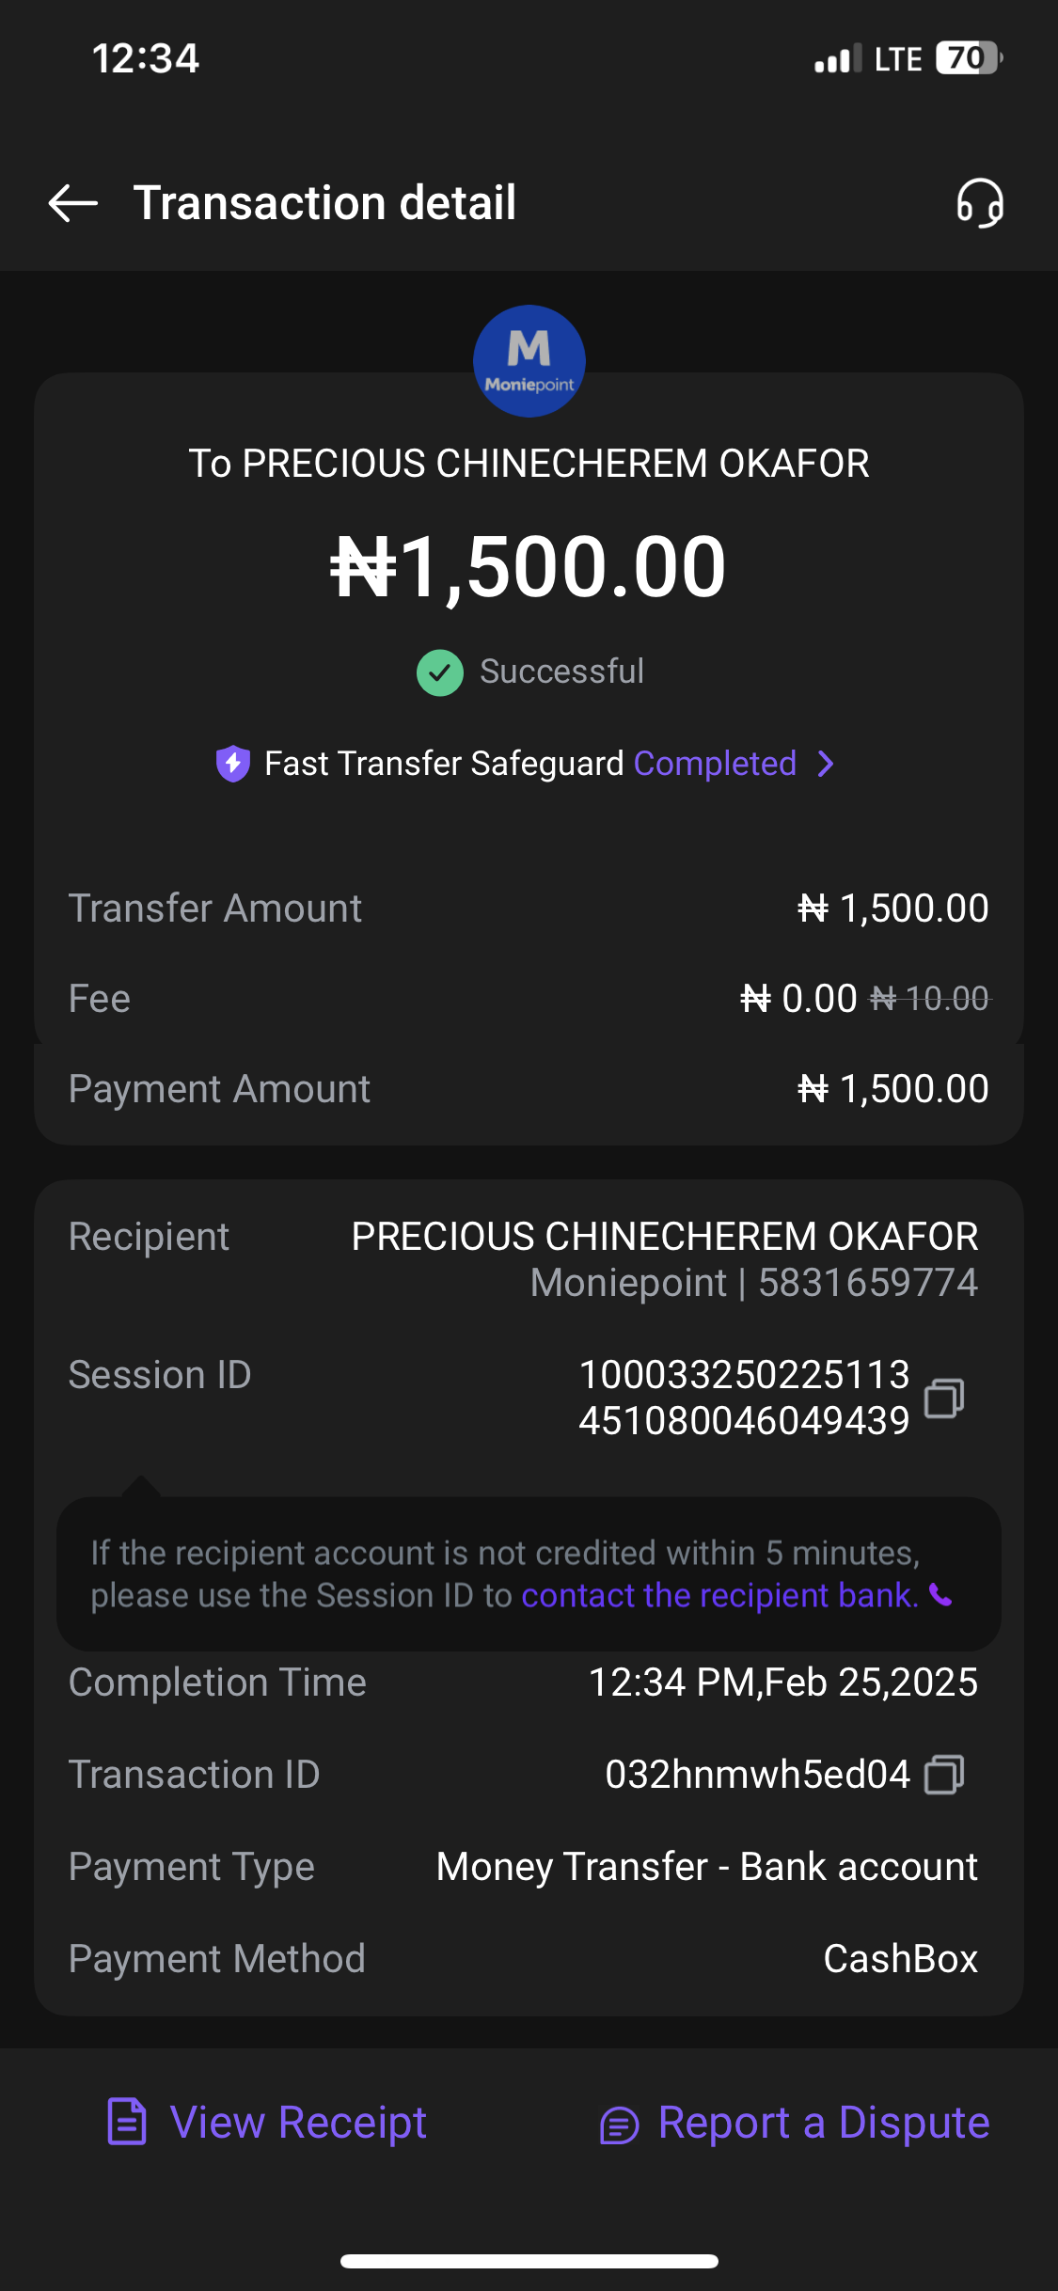Tap the back arrow icon
The image size is (1058, 2291).
(x=73, y=203)
